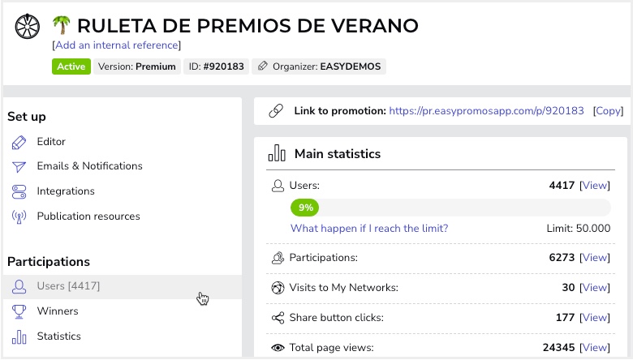Click the 9% users progress bar
Viewport: 633px width, 360px height.
[x=450, y=208]
